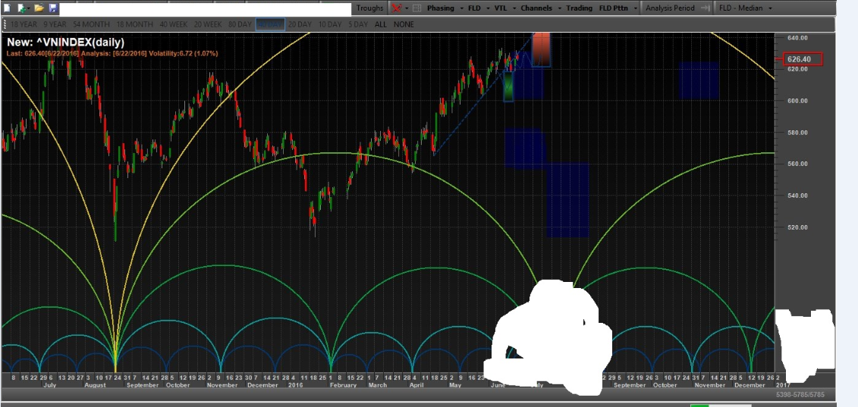
Task: Open the FLD Pttn menu
Action: pos(614,8)
